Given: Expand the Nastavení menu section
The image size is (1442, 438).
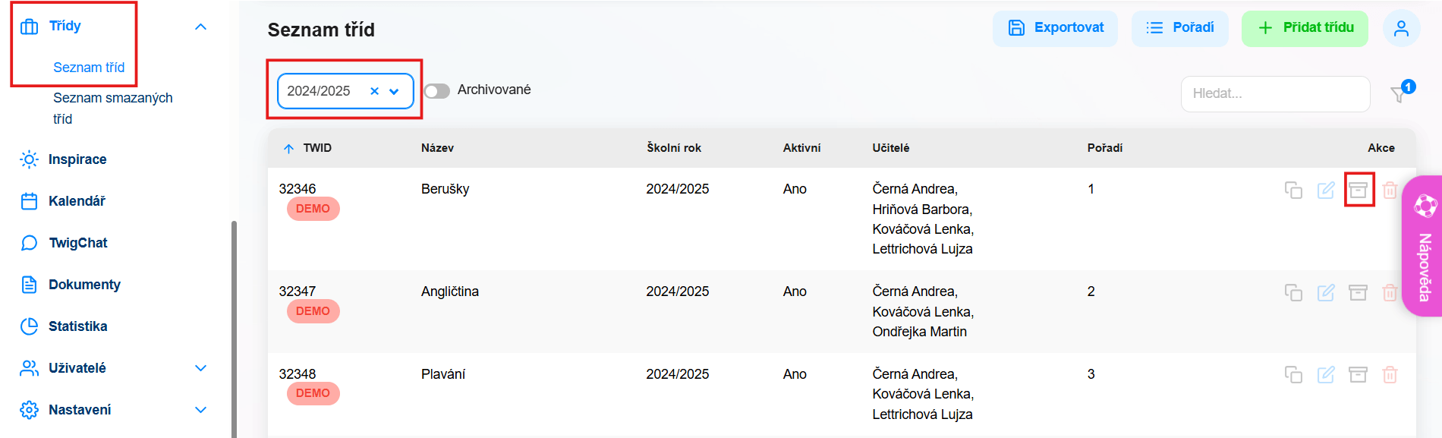Looking at the screenshot, I should 200,410.
